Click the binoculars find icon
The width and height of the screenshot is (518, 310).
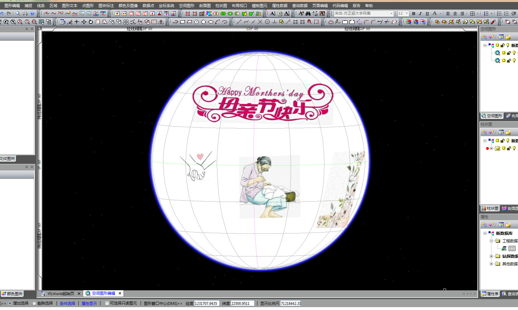pos(308,13)
